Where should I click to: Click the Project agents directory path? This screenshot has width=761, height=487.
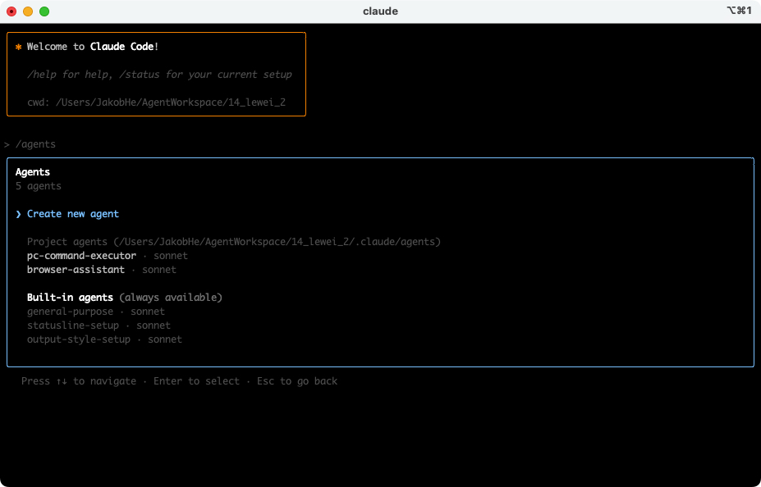point(277,242)
